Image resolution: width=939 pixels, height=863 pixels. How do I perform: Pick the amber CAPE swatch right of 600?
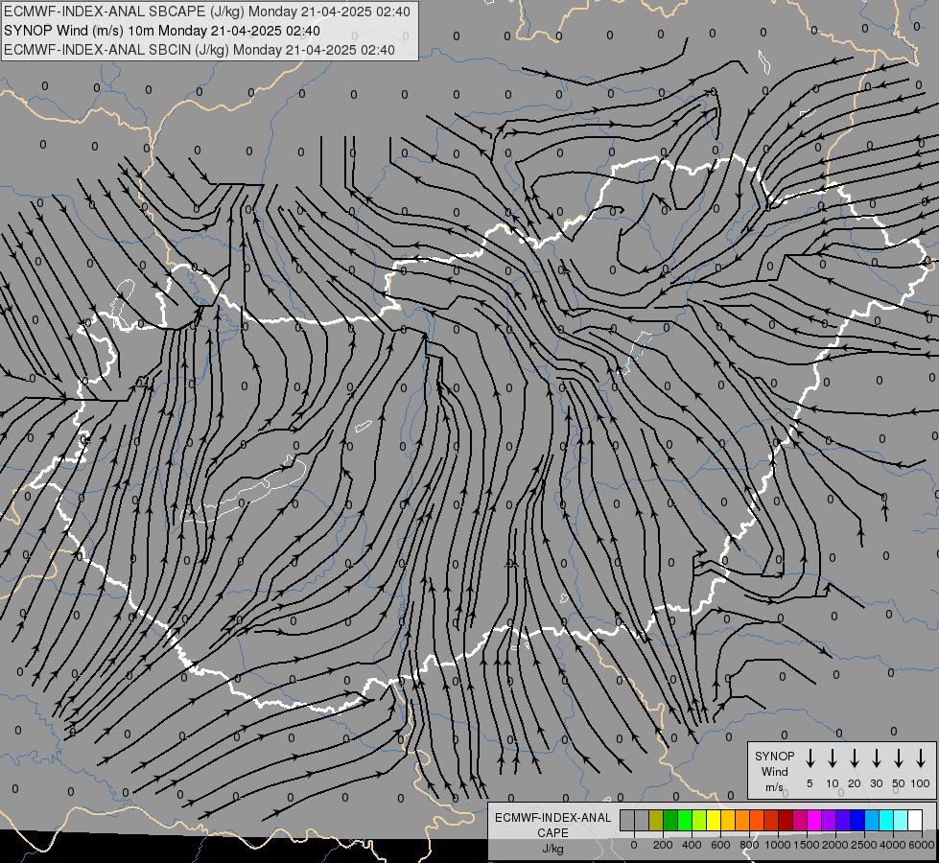point(728,820)
